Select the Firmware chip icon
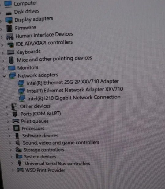Screen dimensions: 165x189 pos(9,29)
